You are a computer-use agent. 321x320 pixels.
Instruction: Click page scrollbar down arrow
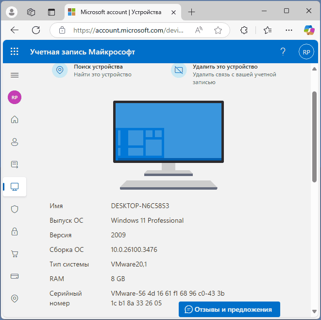(315, 311)
